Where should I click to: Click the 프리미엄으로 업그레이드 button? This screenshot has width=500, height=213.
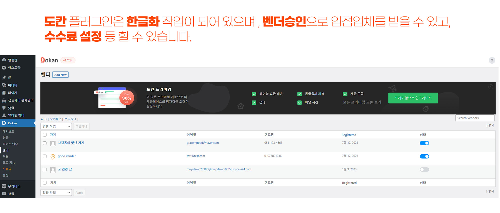413,98
